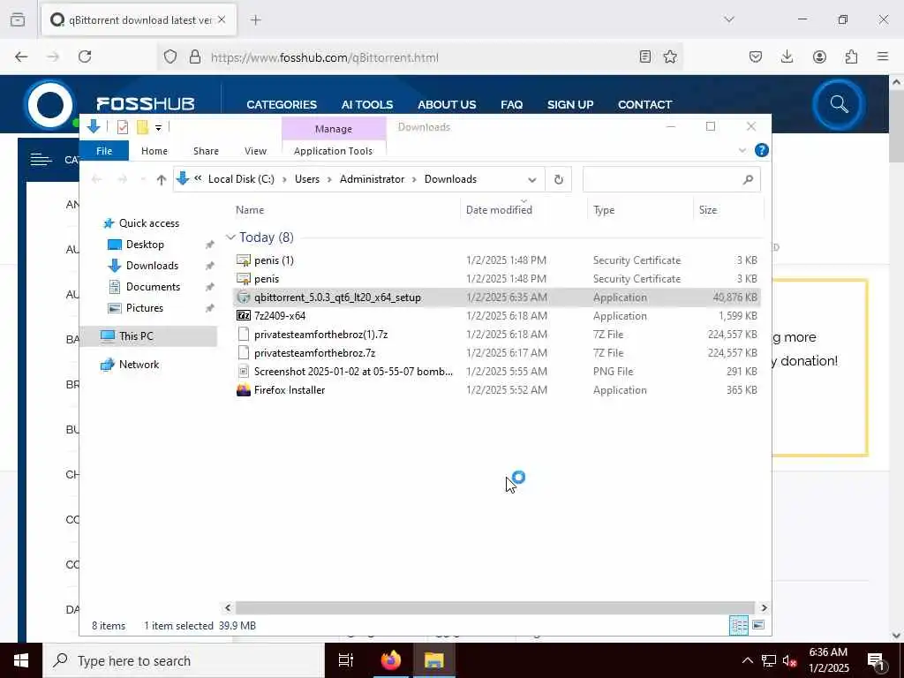
Task: Open Downloads in the navigation pane
Action: click(x=152, y=266)
